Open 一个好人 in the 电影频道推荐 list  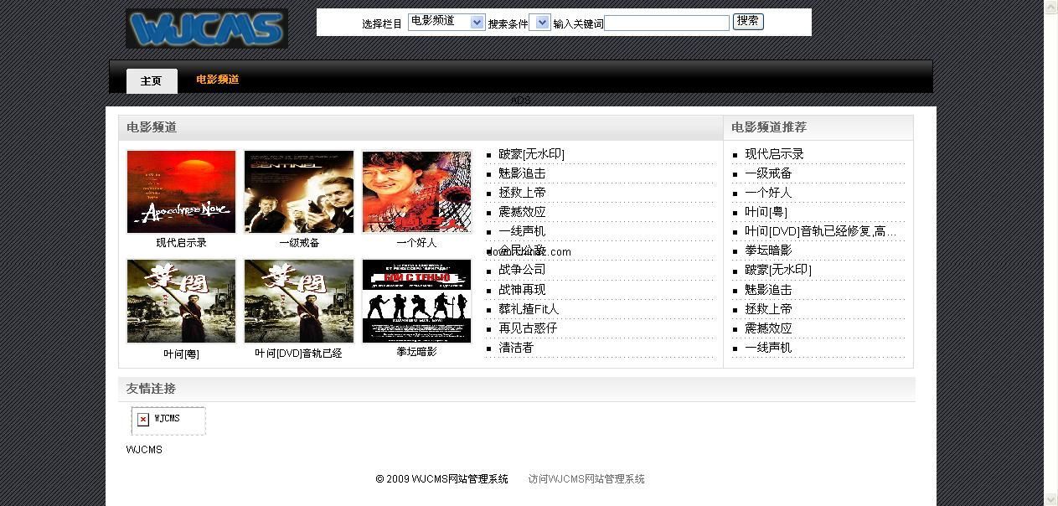tap(768, 193)
